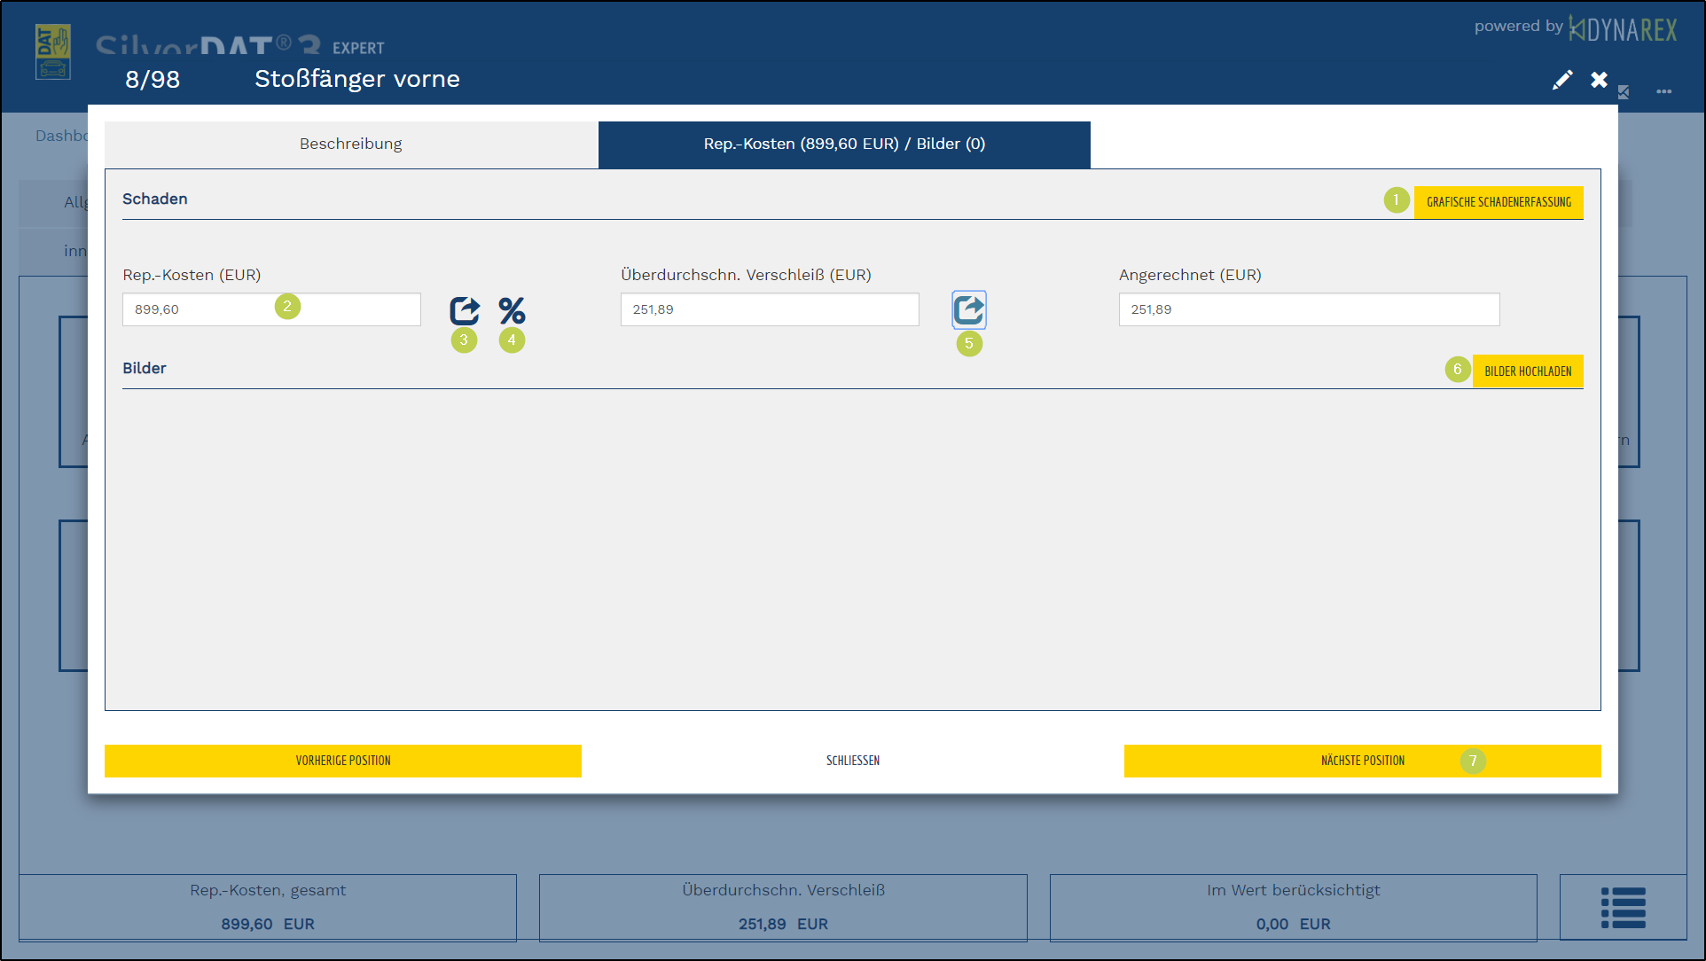Screen dimensions: 1706x961
Task: Open the three-dots more menu
Action: (1663, 91)
